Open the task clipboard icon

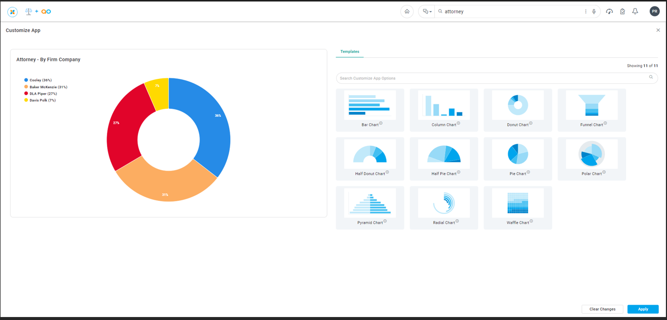tap(622, 11)
